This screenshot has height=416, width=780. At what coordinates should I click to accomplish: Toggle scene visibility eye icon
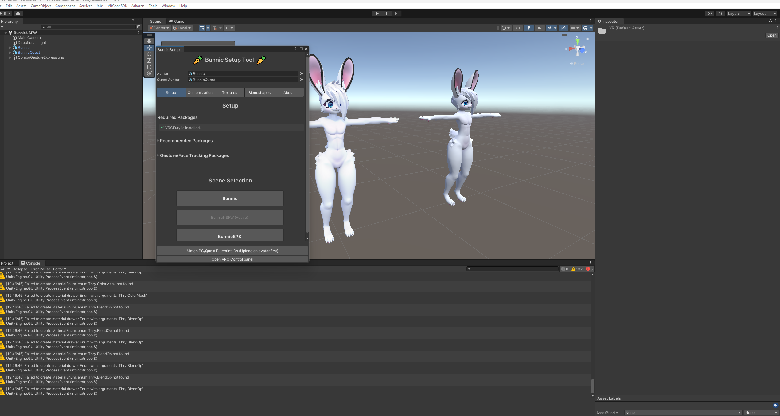(x=563, y=28)
